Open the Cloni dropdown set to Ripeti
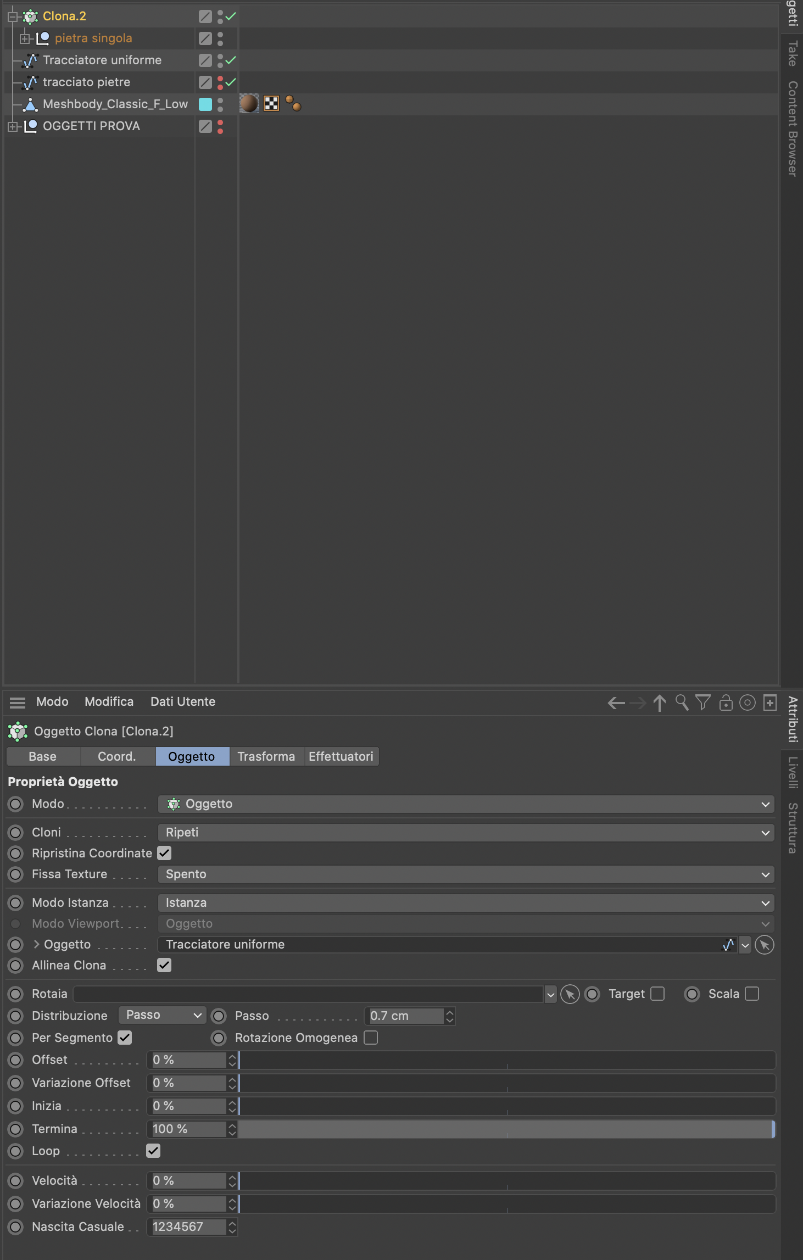Screen dimensions: 803x1260 (x=466, y=833)
